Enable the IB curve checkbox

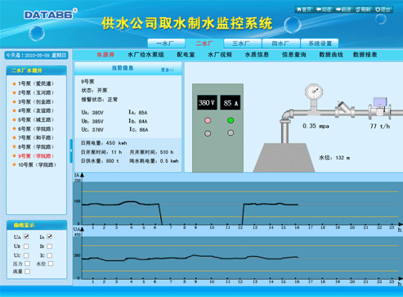click(x=50, y=246)
